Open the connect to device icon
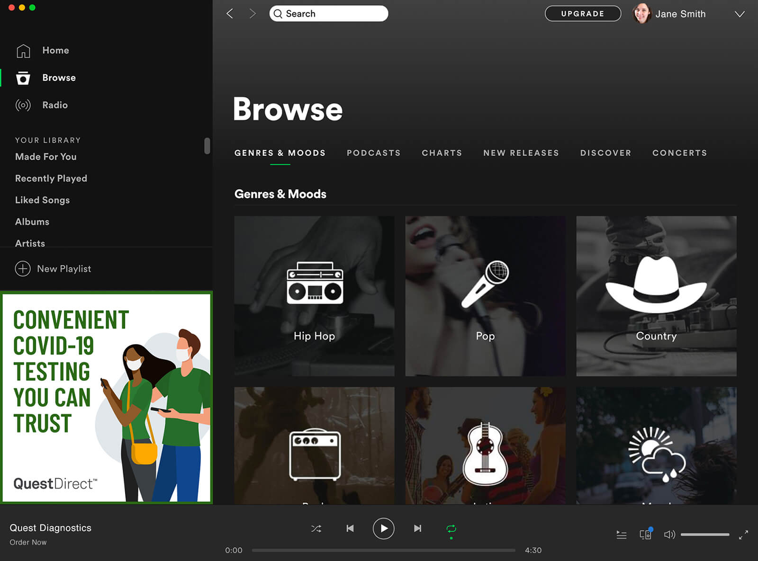 (645, 534)
